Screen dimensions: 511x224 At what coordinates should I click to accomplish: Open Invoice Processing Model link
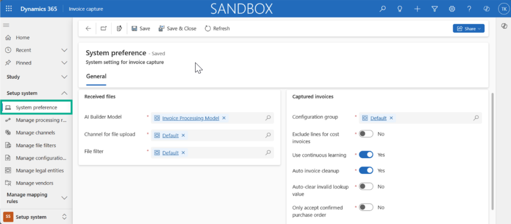[191, 118]
